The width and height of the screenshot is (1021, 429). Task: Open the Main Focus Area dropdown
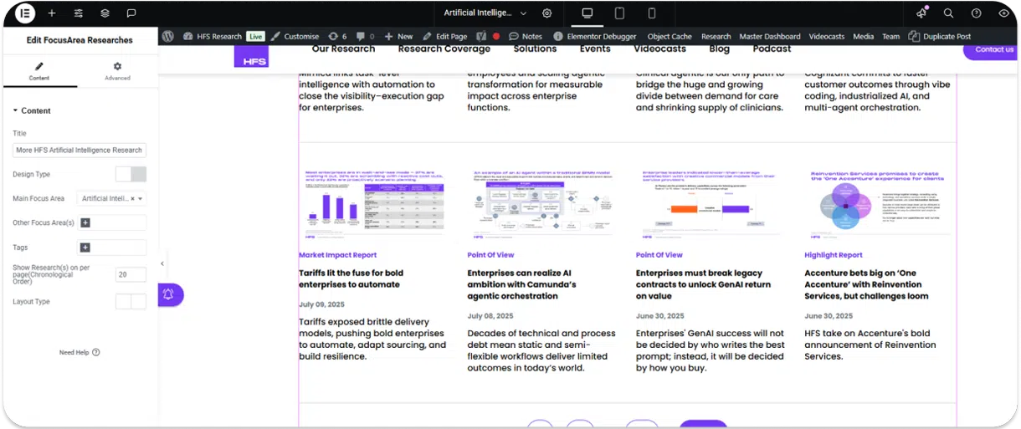[x=111, y=199]
